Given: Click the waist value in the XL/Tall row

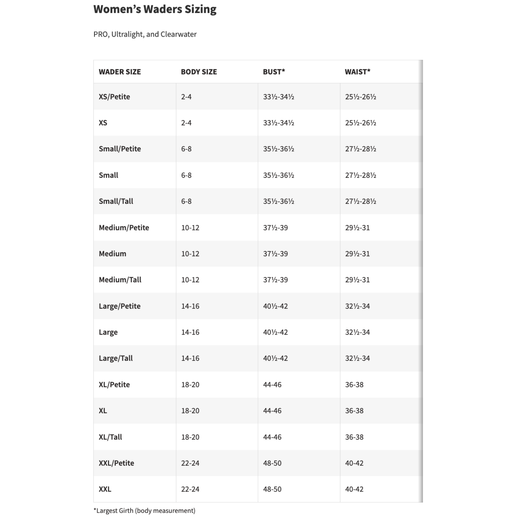Looking at the screenshot, I should pyautogui.click(x=354, y=437).
